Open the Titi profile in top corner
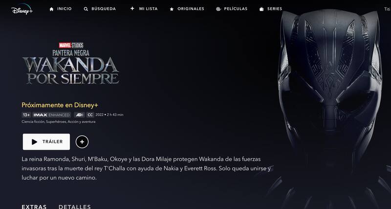 [387, 9]
